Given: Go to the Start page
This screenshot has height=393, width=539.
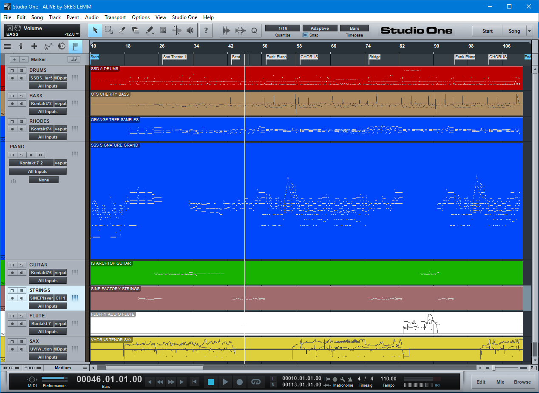Looking at the screenshot, I should tap(487, 31).
